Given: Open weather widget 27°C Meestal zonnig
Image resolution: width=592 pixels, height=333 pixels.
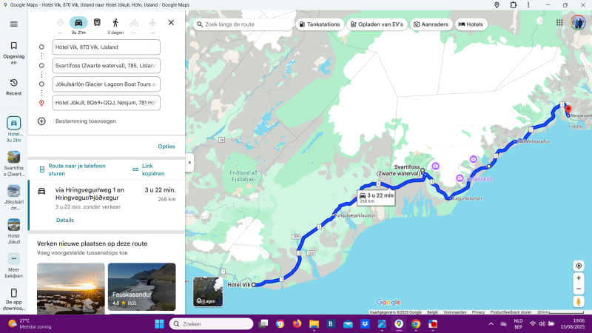Looking at the screenshot, I should tap(30, 324).
